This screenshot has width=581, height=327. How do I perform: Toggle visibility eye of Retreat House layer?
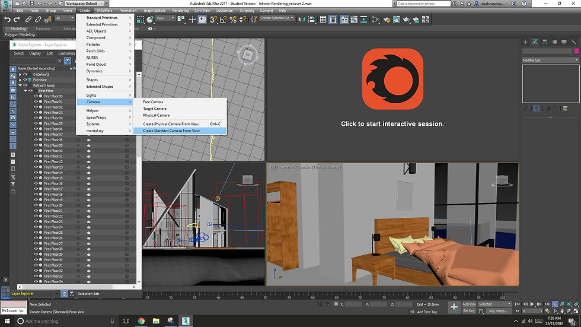point(25,85)
